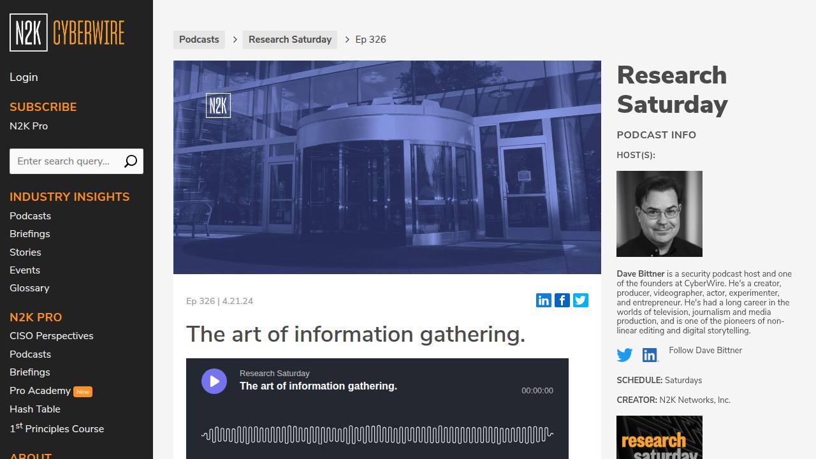816x459 pixels.
Task: Open CISO Perspectives in N2K Pro
Action: (51, 336)
